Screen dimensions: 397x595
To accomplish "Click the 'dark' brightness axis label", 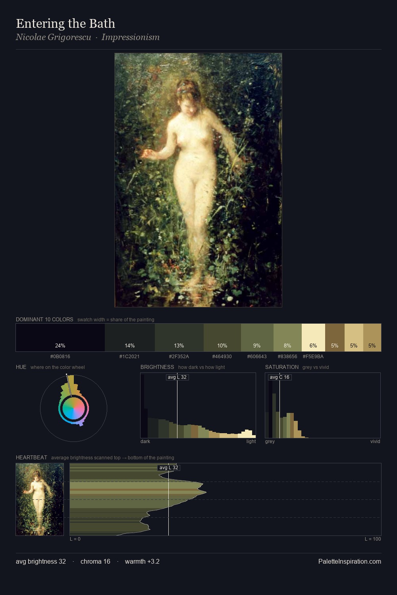I will coord(145,441).
